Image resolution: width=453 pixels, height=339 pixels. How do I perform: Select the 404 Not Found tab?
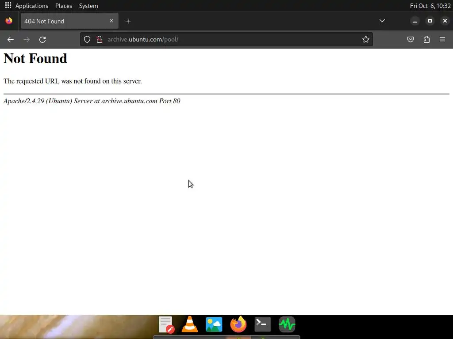pyautogui.click(x=69, y=21)
